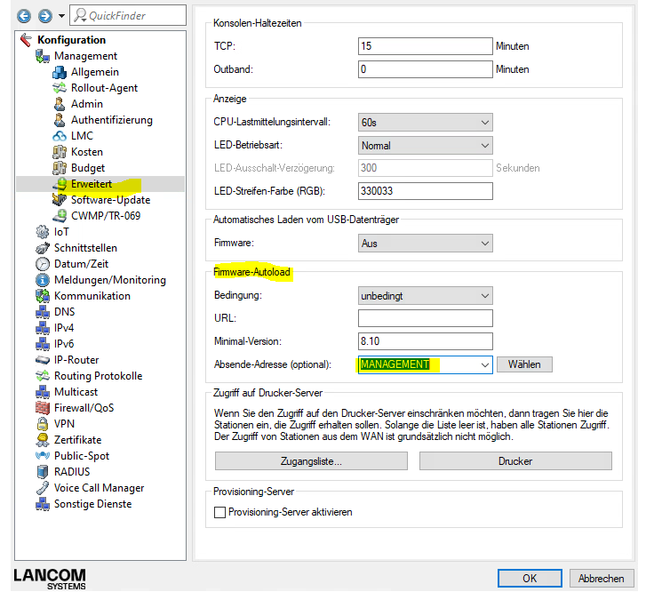Click the Public-Spot icon in sidebar
This screenshot has width=662, height=600.
42,456
